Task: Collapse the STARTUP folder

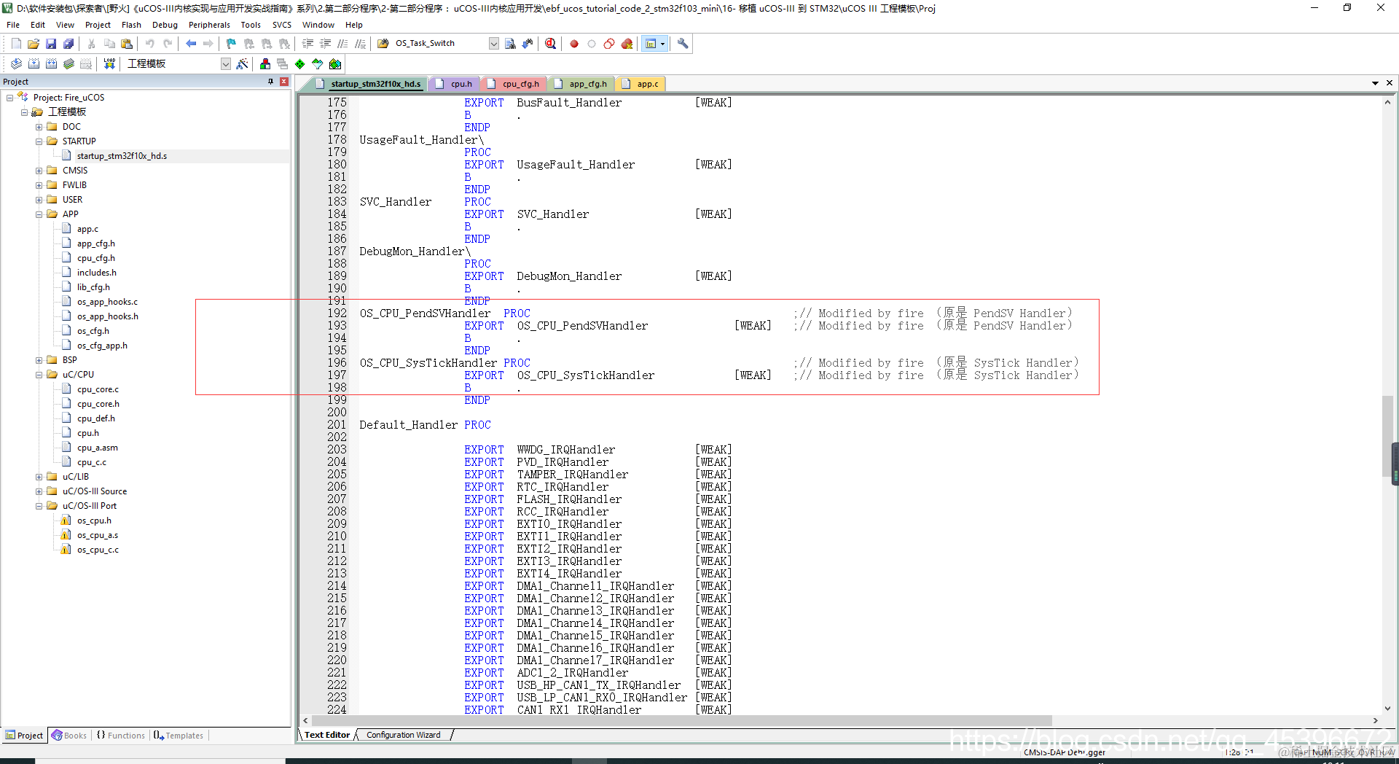Action: [x=39, y=141]
